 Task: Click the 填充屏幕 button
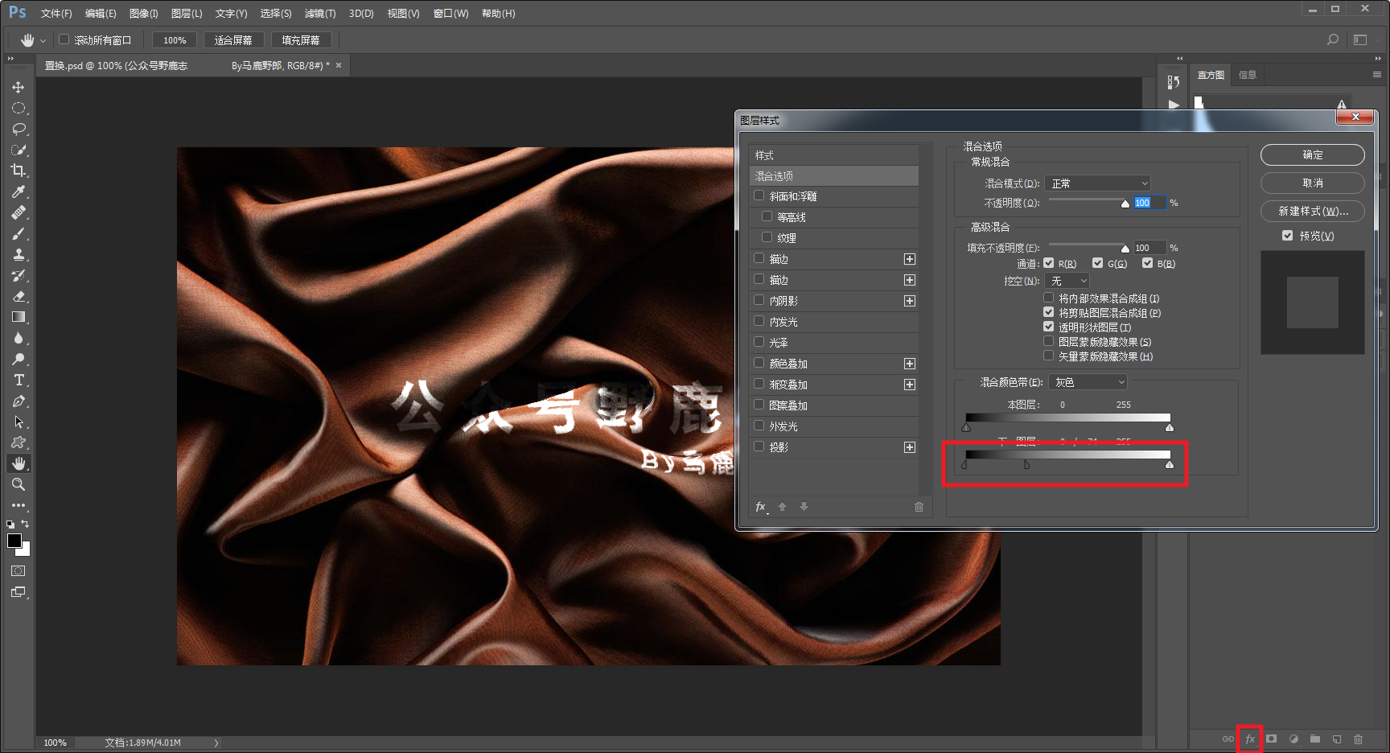point(301,40)
